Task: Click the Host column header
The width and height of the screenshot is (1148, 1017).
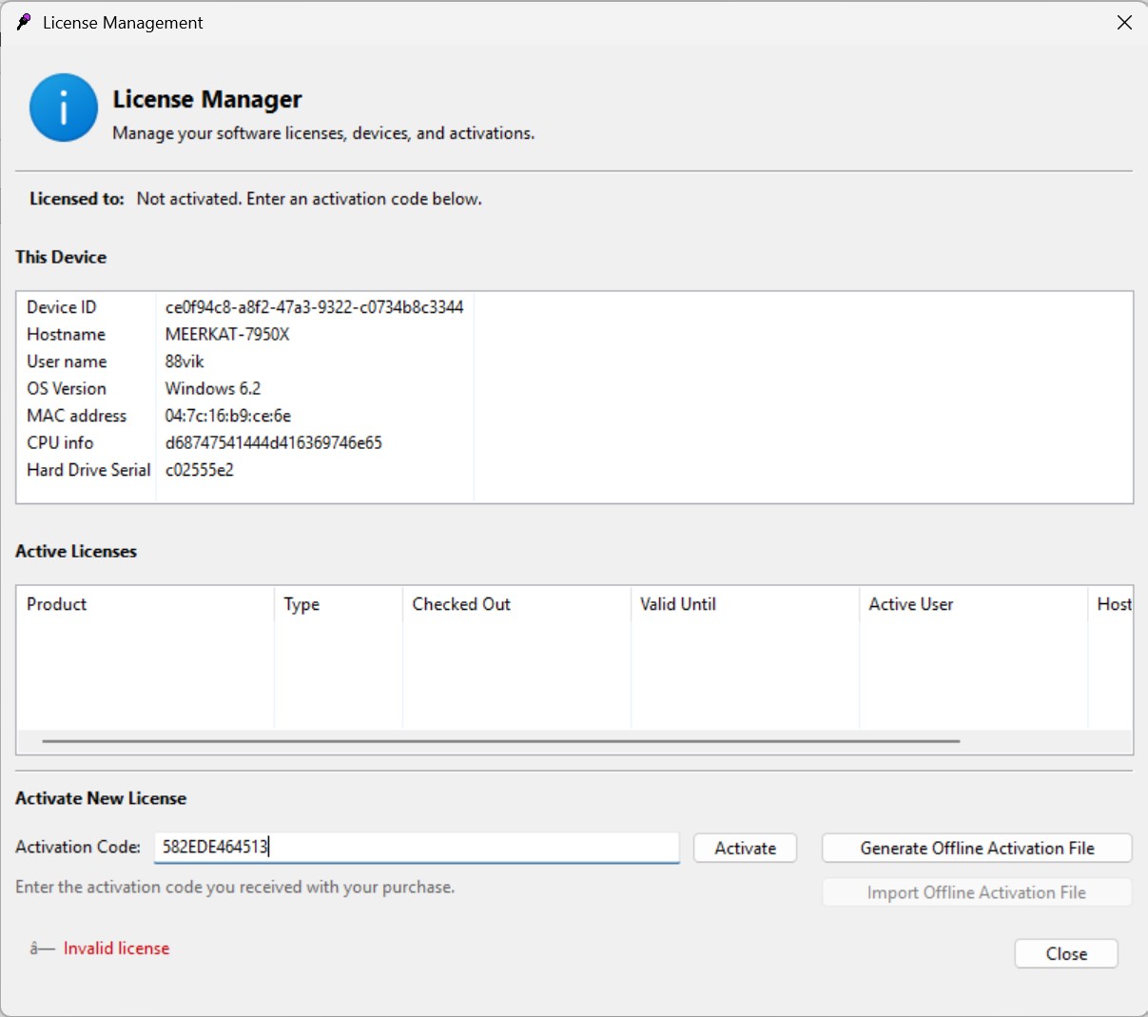Action: [x=1111, y=604]
